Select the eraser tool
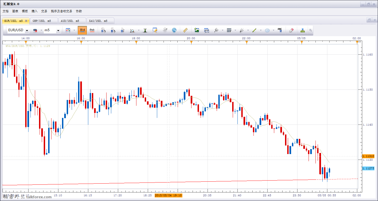 pyautogui.click(x=291, y=30)
